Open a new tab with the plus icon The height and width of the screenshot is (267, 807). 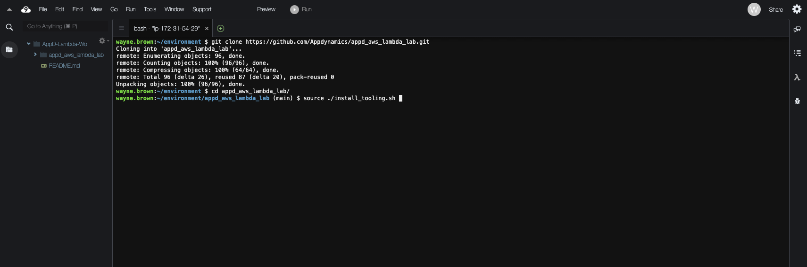pyautogui.click(x=220, y=28)
